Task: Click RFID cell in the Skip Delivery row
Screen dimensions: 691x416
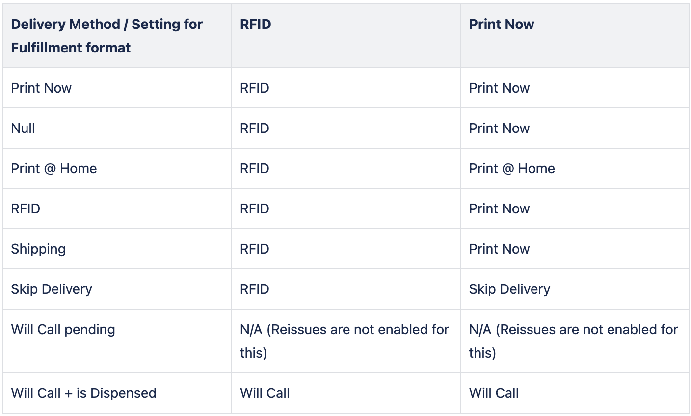Action: [254, 289]
